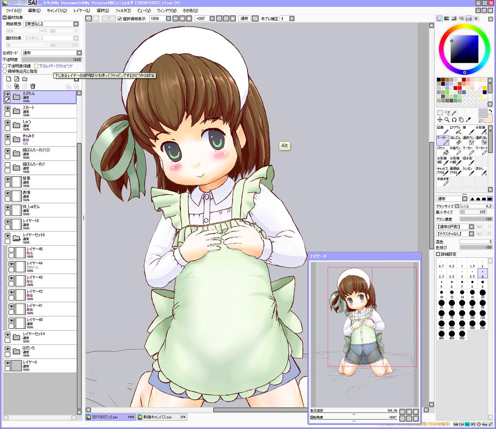This screenshot has width=496, height=429.
Task: Create a new layer folder
Action: click(25, 79)
